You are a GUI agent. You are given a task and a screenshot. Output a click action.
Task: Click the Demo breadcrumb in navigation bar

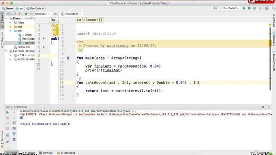pyautogui.click(x=8, y=9)
